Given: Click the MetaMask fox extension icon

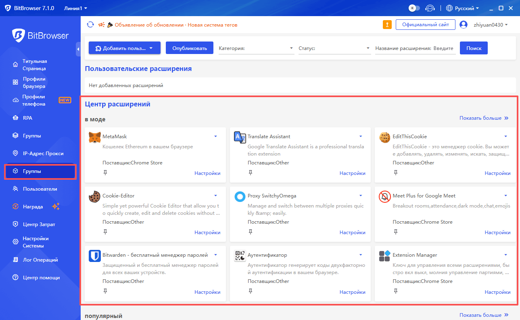Looking at the screenshot, I should (94, 137).
